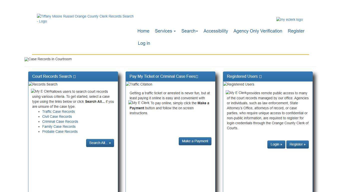Click Agency Only Verification in navigation

click(x=258, y=31)
